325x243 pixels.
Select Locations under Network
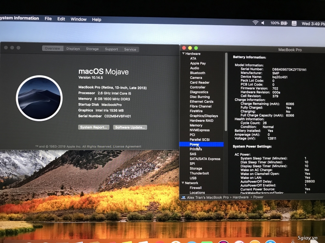[x=197, y=193]
